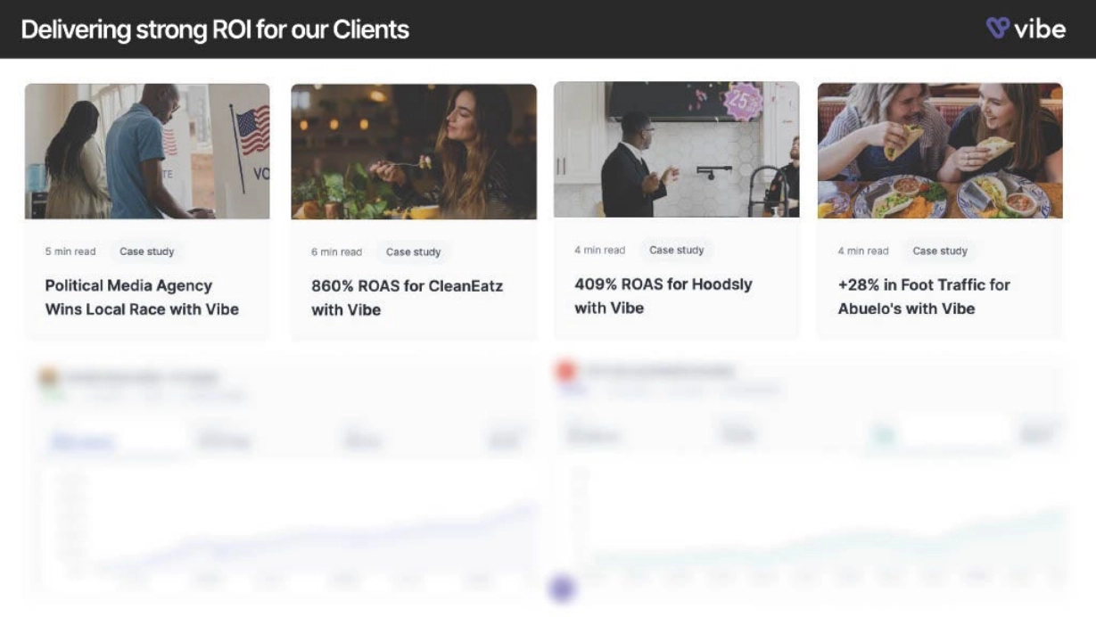Screen dimensions: 1096x617
Task: Click Case study tag on Hoodsly card
Action: (676, 251)
